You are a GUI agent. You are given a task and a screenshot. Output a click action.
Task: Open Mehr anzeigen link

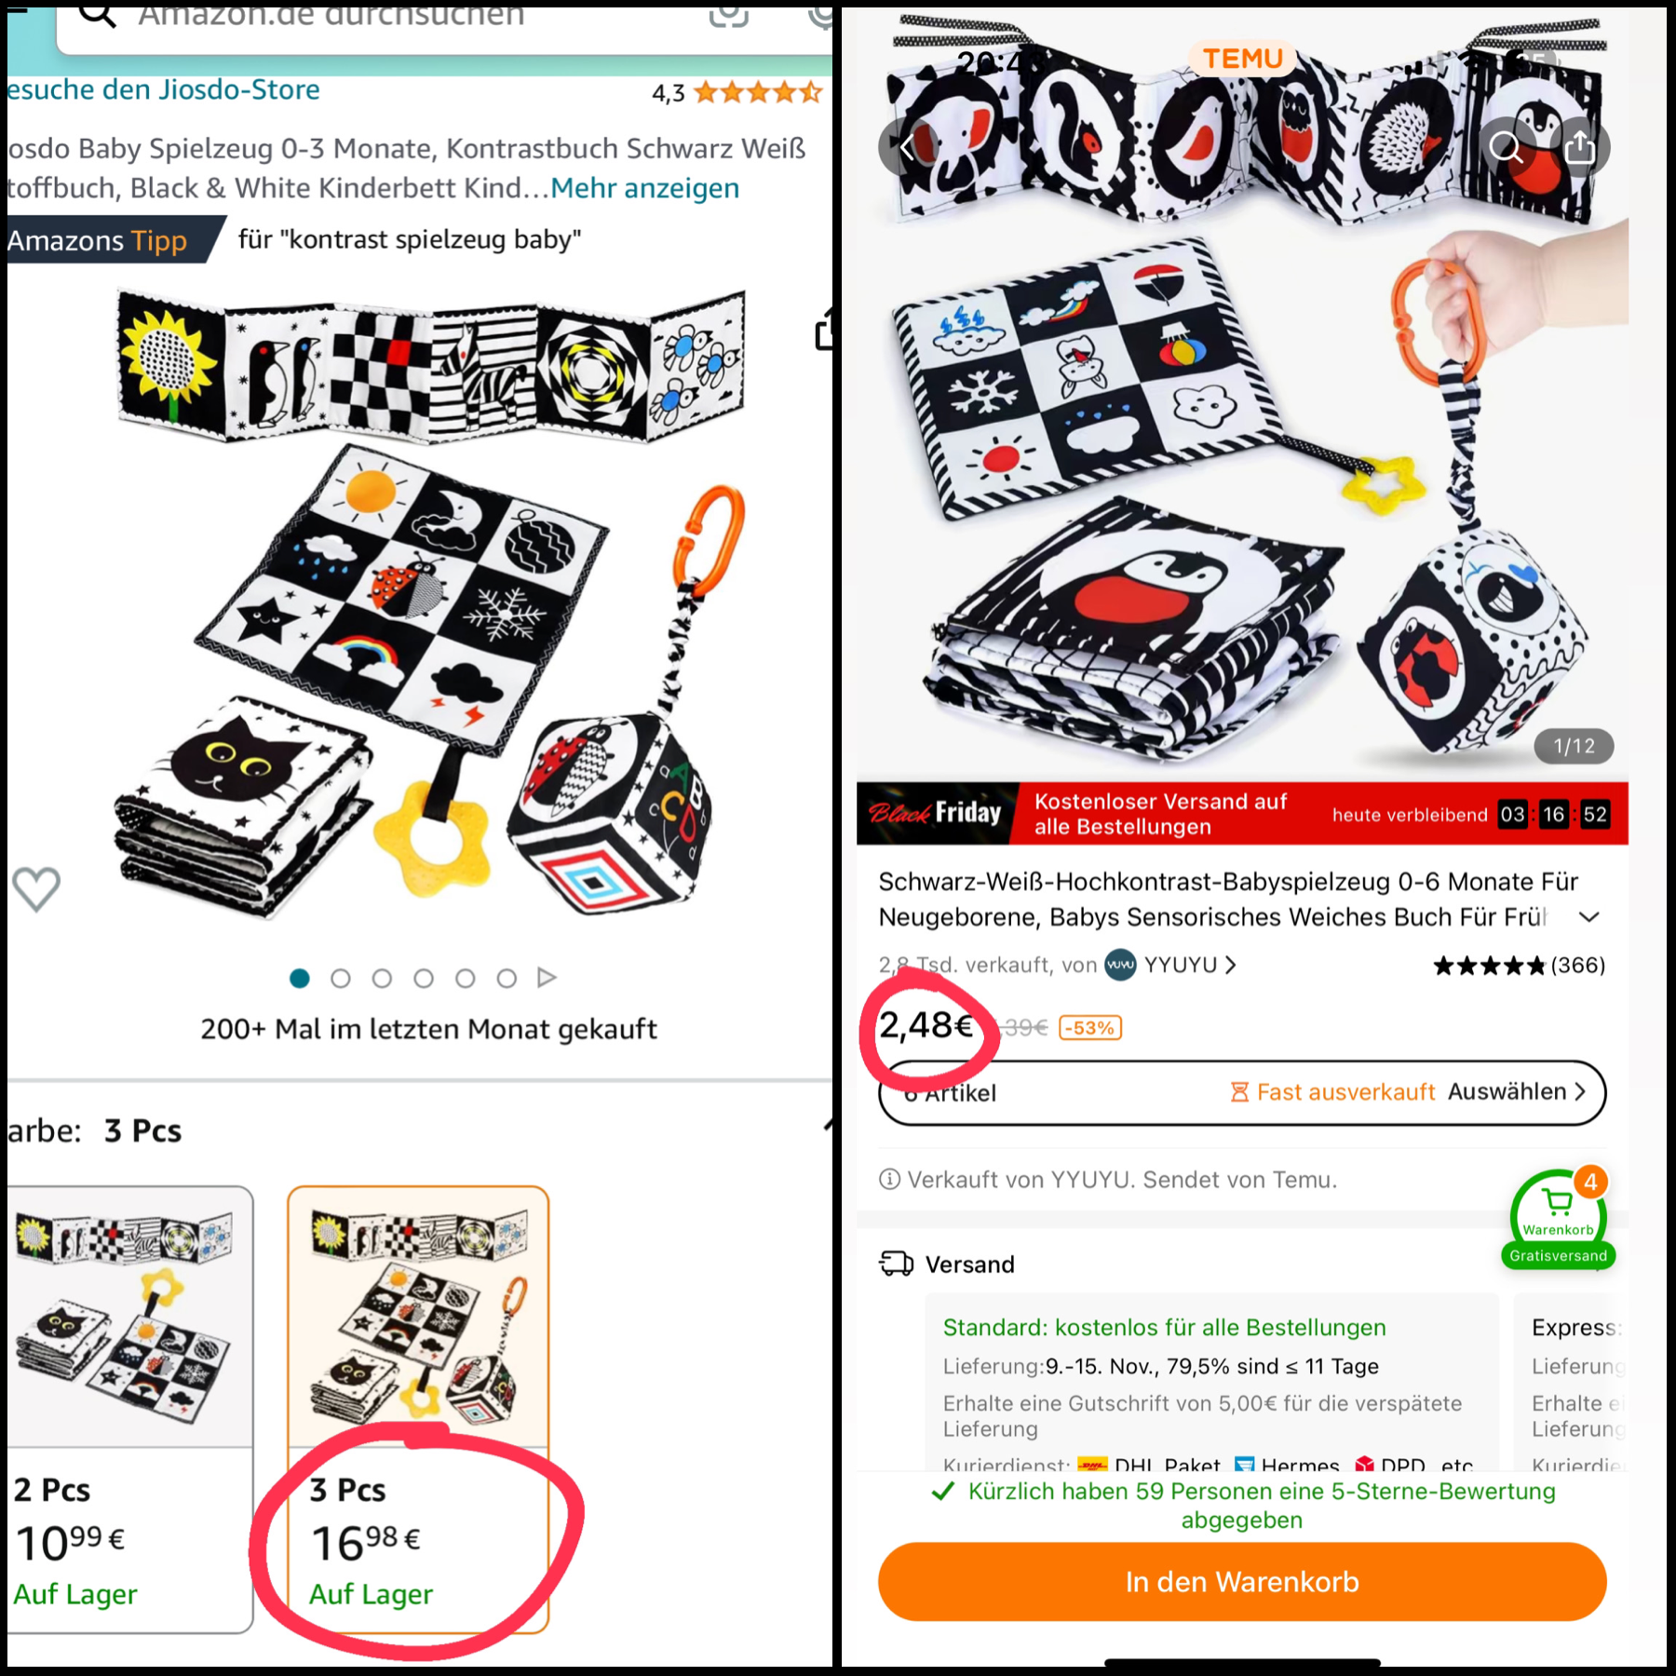[x=644, y=188]
